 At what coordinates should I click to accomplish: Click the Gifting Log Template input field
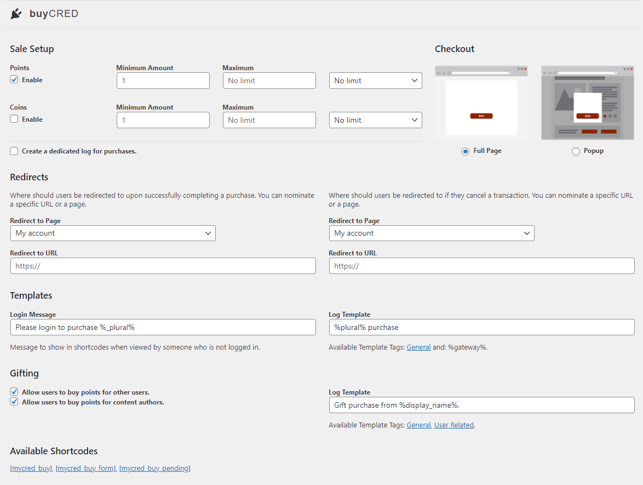[481, 405]
